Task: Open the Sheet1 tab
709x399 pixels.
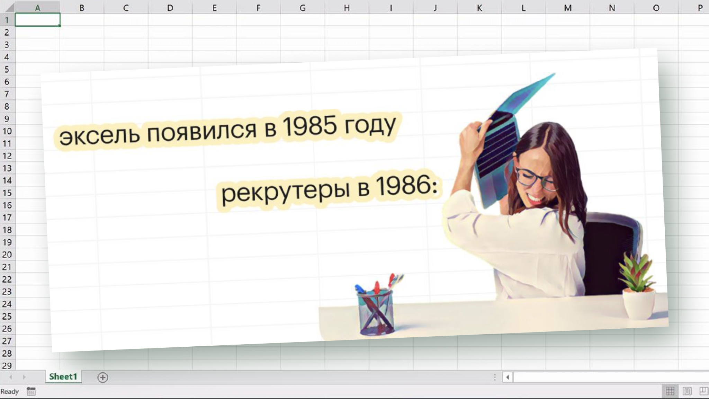Action: click(63, 377)
